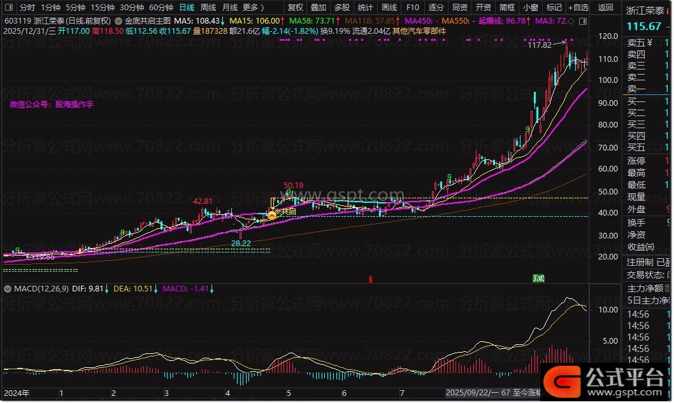Click the orange 共启 signal icon
Screen dimensions: 674x403
click(x=272, y=216)
